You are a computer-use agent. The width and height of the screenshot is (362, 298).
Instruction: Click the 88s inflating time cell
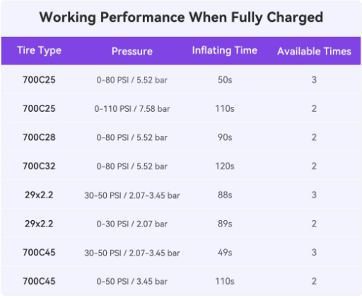click(x=225, y=195)
